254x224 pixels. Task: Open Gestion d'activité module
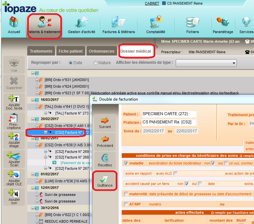82,25
